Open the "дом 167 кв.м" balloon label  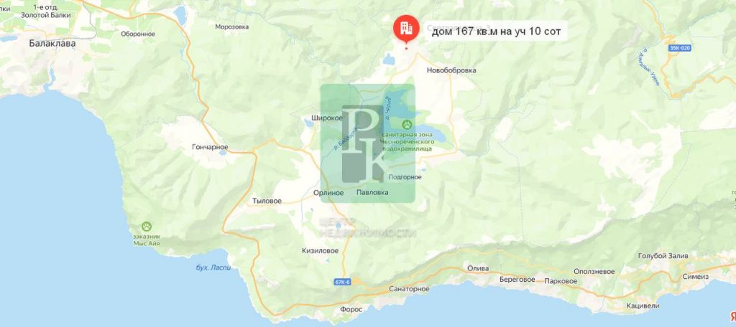pyautogui.click(x=496, y=32)
